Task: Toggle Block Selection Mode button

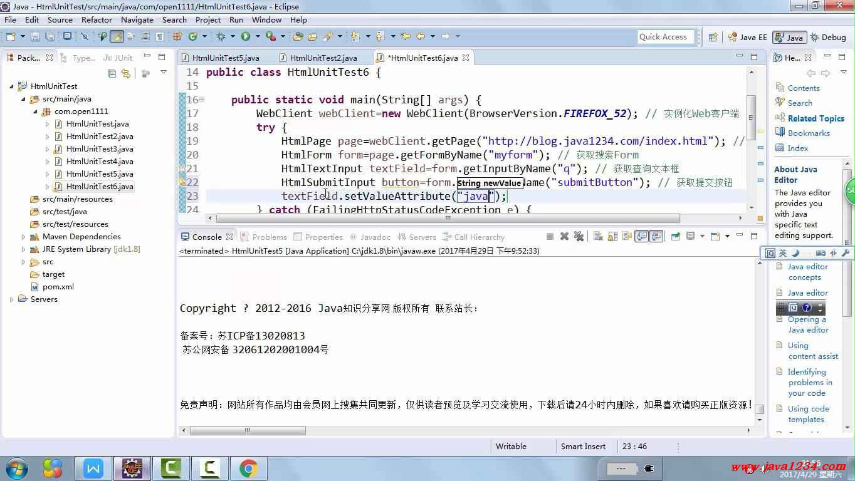Action: pos(145,37)
